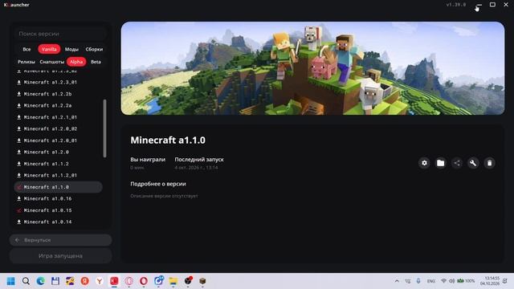Image resolution: width=514 pixels, height=289 pixels.
Task: Click the Вернуться back button
Action: [x=61, y=240]
